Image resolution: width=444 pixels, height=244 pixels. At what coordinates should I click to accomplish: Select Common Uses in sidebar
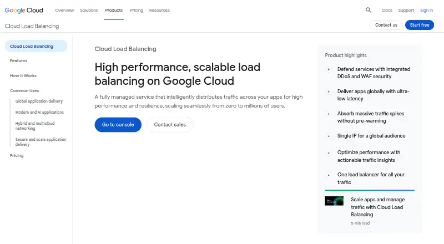(24, 90)
